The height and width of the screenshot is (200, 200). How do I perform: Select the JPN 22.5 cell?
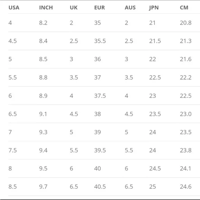pos(155,78)
